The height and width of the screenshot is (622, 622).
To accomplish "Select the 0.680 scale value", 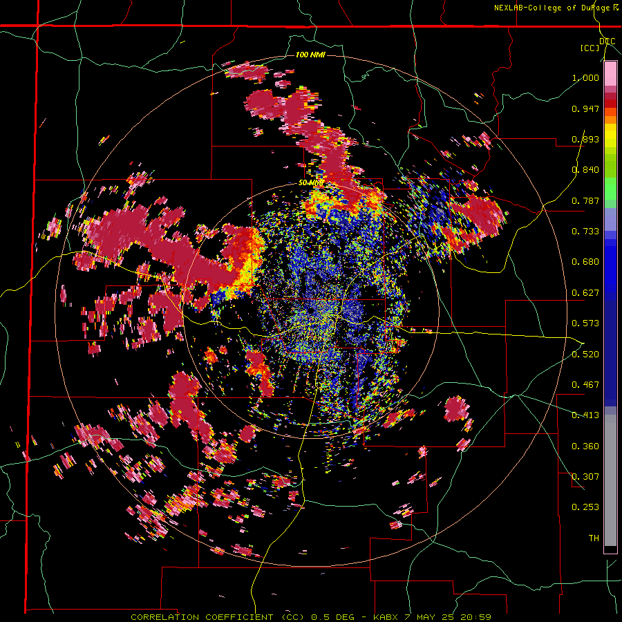I will tap(585, 262).
